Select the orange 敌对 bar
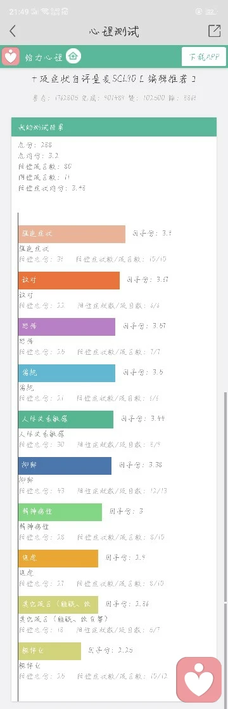Image resolution: width=228 pixels, height=709 pixels. click(69, 281)
